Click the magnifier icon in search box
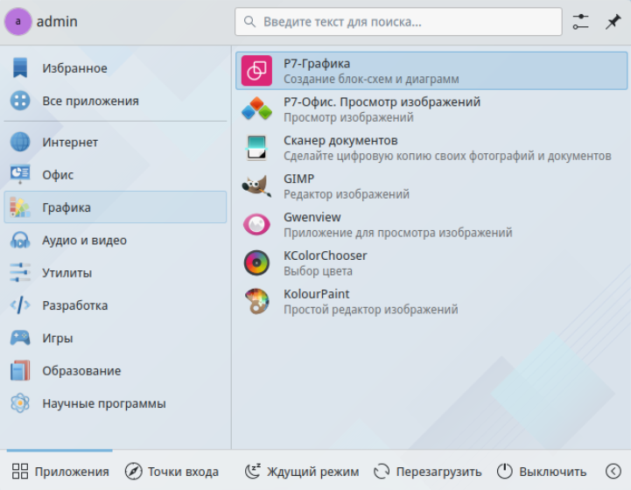This screenshot has height=490, width=631. [x=249, y=22]
